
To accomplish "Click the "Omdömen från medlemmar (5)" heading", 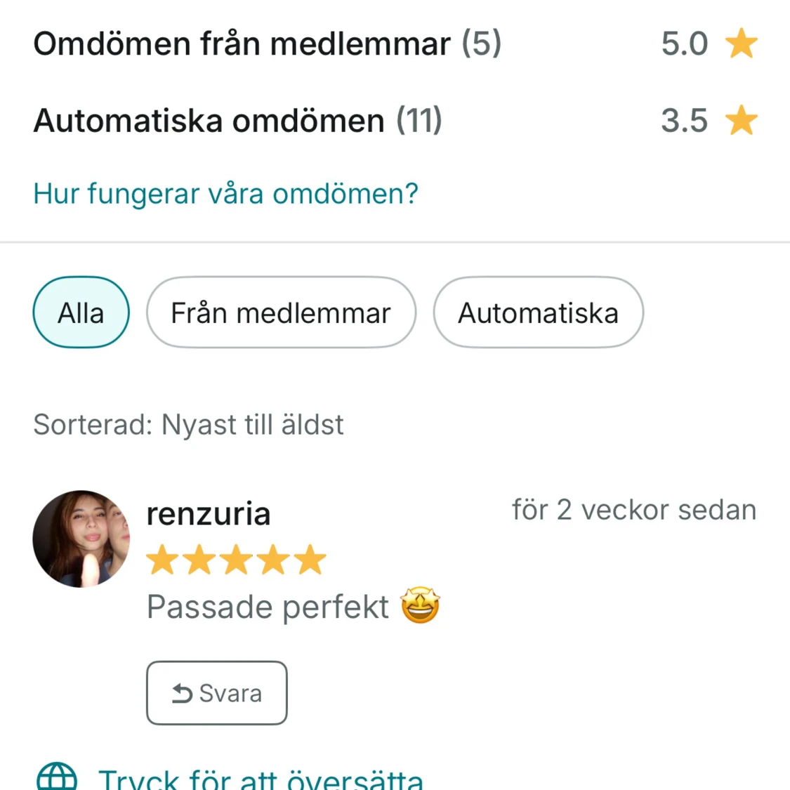I will click(267, 44).
